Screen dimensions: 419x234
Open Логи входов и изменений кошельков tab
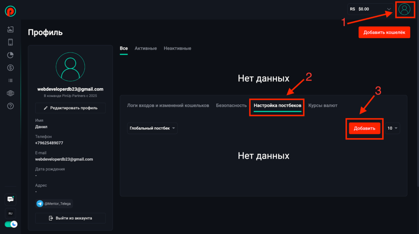pos(168,106)
